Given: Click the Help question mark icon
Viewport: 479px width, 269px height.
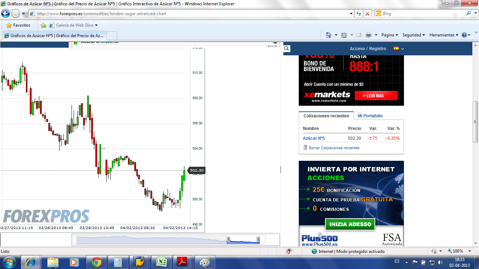Looking at the screenshot, I should 464,35.
